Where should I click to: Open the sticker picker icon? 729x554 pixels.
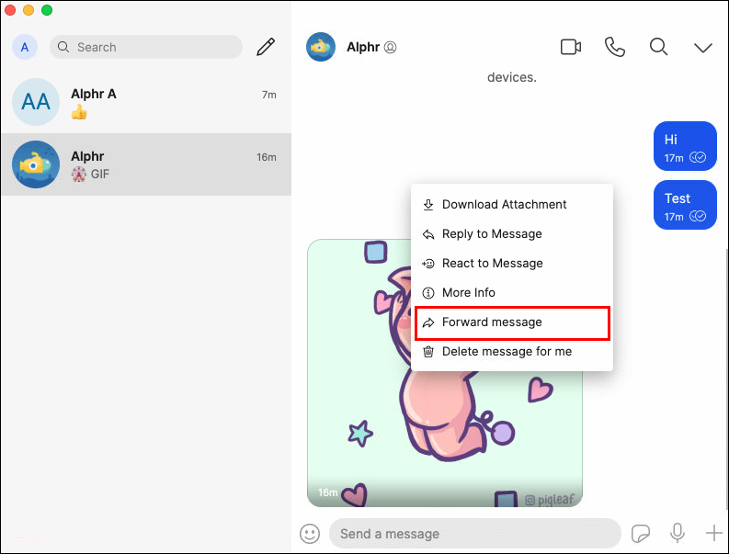[x=640, y=534]
